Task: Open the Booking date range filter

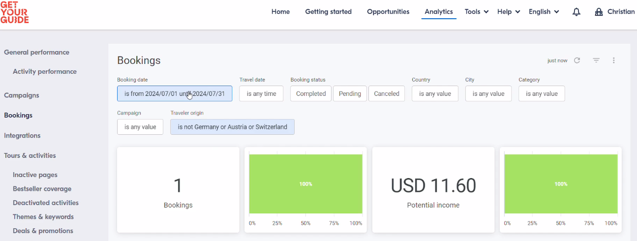Action: [x=175, y=93]
